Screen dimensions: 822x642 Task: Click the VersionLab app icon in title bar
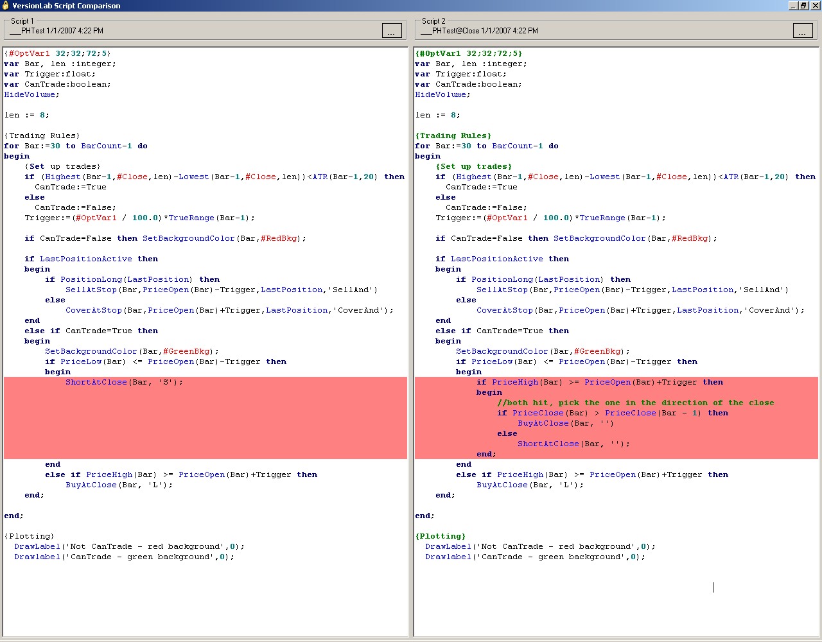tap(6, 6)
